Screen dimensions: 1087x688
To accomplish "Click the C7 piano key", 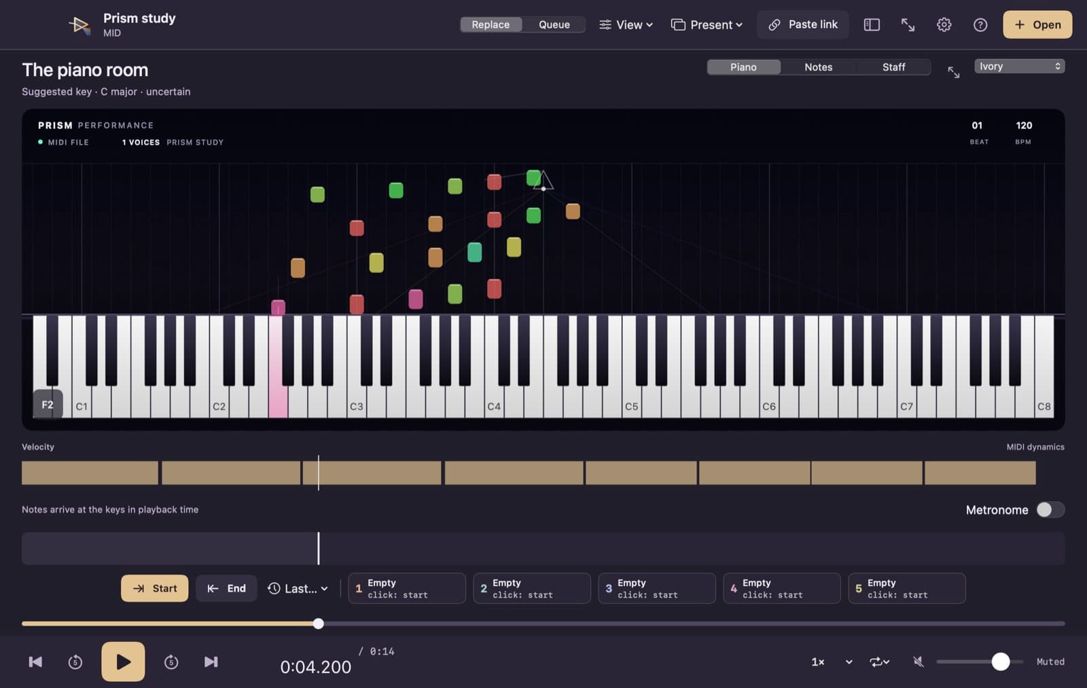I will [906, 401].
